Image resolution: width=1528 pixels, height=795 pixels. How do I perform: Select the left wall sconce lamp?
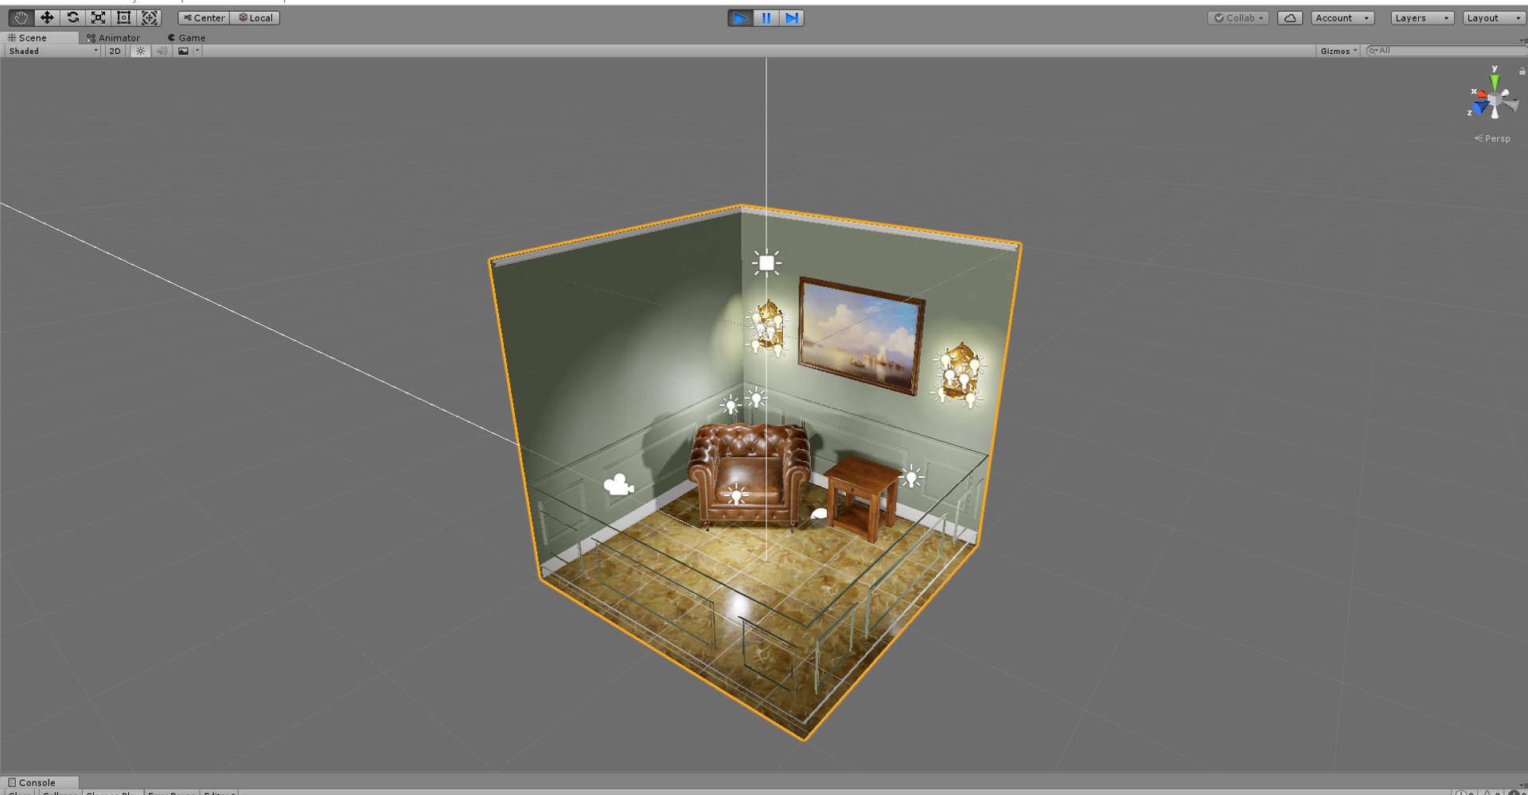coord(767,327)
